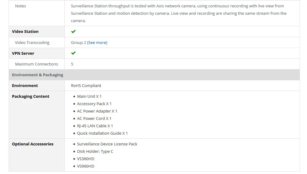This screenshot has height=174, width=307.
Task: Select the VPN Server row label
Action: 23,53
